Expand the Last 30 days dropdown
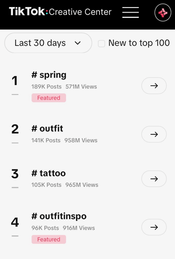This screenshot has height=259, width=175. pos(48,43)
